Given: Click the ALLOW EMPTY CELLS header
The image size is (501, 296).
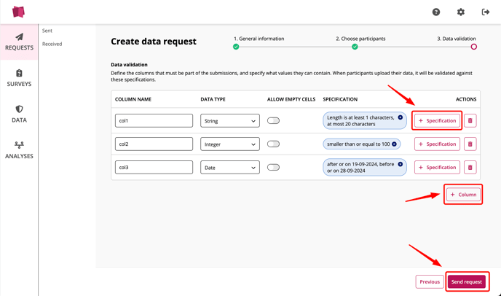Looking at the screenshot, I should coord(291,100).
